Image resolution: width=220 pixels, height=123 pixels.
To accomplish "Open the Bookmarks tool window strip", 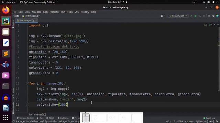I will pyautogui.click(x=13, y=108).
